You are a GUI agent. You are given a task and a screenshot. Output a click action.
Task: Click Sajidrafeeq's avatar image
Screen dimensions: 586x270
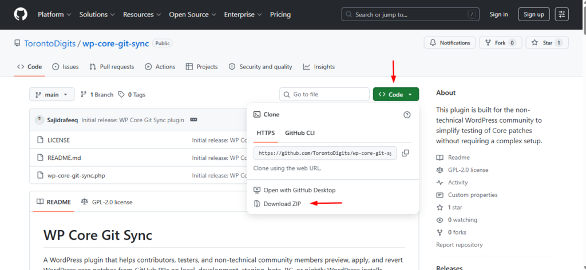pyautogui.click(x=39, y=120)
